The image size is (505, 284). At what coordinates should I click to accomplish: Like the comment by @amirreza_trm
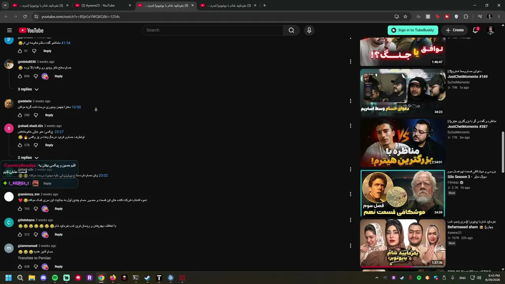pos(20,209)
